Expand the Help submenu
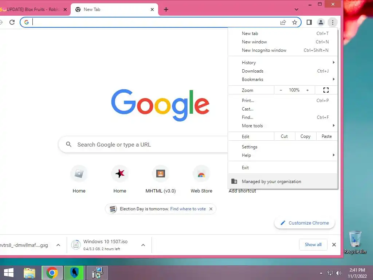The height and width of the screenshot is (280, 373). coord(283,155)
